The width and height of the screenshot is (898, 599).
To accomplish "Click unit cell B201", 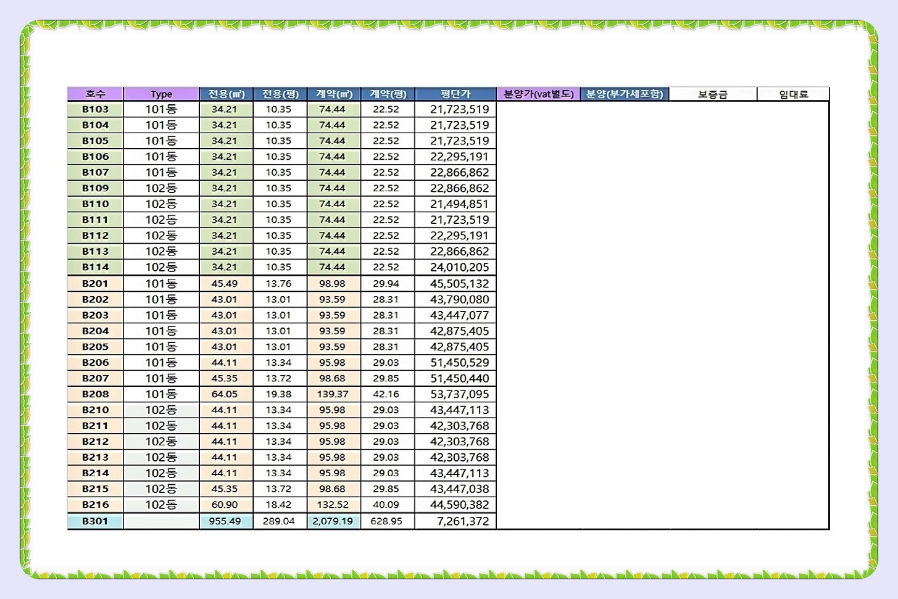I will pos(95,284).
